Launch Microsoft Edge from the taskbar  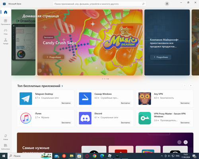[102, 156]
